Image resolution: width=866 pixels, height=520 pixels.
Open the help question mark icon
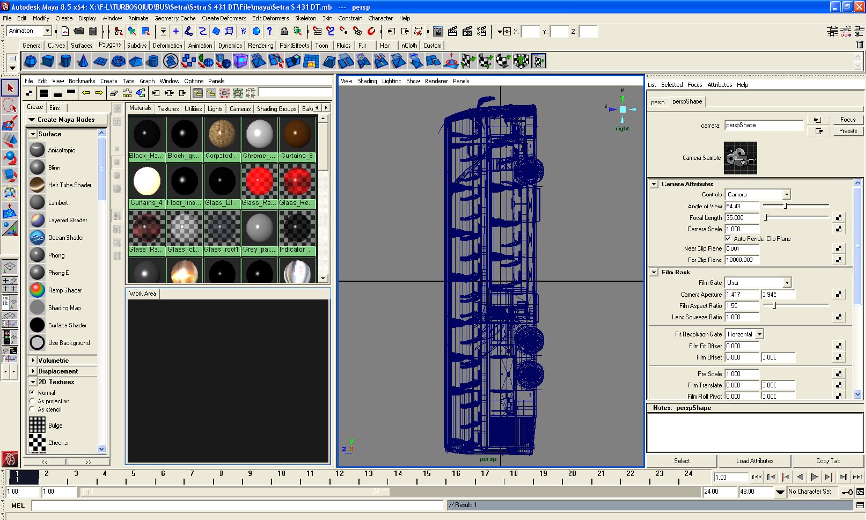270,31
